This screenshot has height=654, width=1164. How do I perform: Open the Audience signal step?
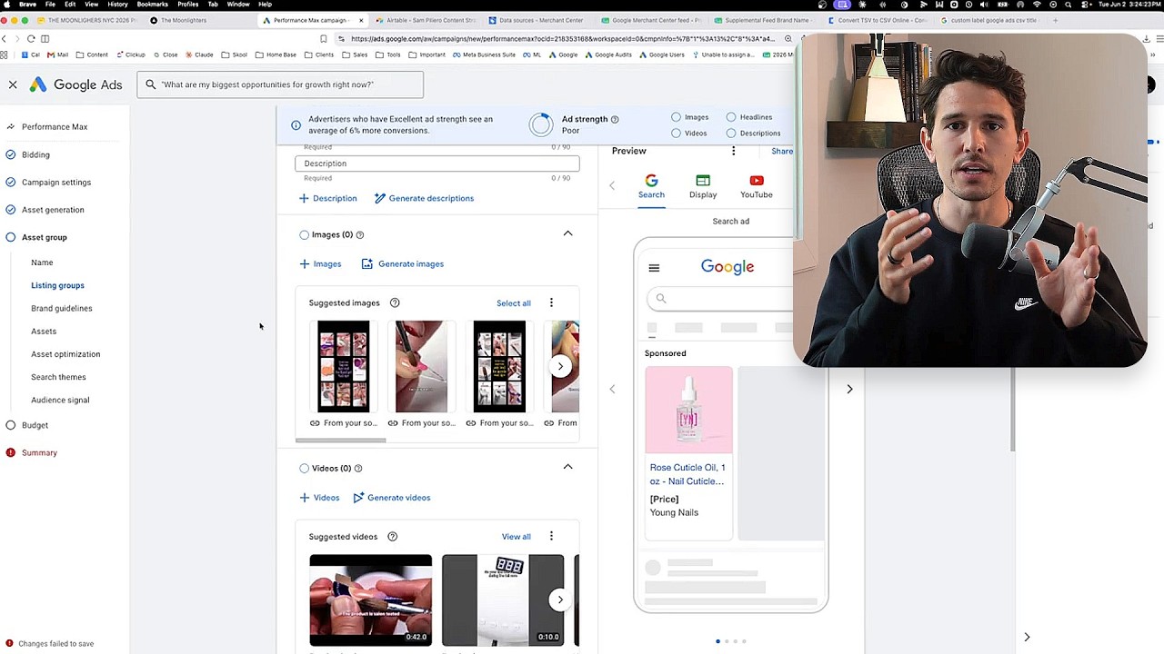(60, 400)
